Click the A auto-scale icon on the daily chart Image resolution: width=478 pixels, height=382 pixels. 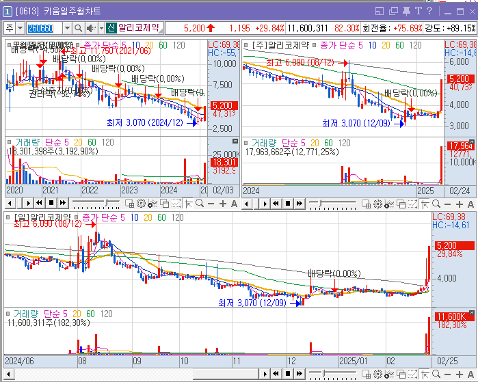(470, 374)
